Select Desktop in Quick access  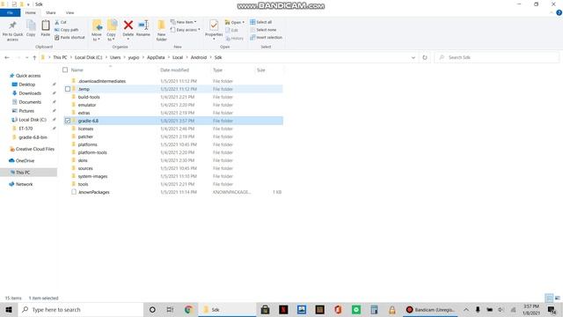click(x=27, y=85)
